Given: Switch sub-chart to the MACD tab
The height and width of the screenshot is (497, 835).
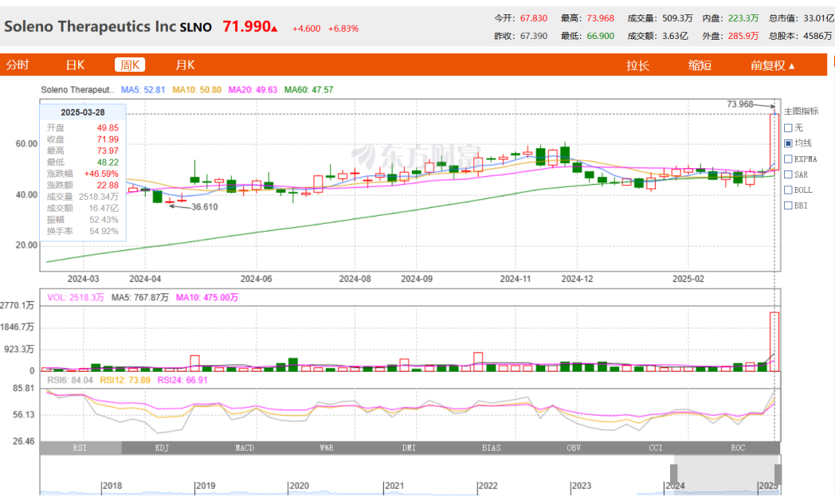Looking at the screenshot, I should coord(245,448).
